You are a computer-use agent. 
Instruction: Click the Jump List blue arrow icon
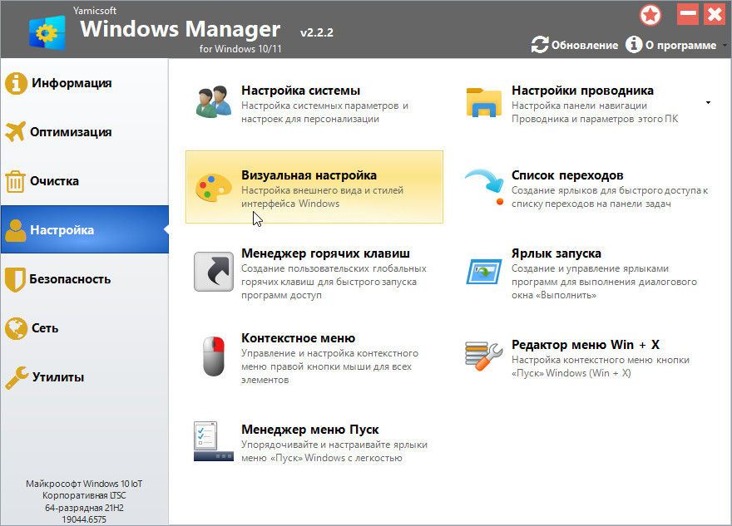tap(483, 187)
